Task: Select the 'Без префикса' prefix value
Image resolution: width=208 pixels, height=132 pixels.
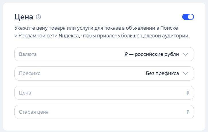Action: 162,73
